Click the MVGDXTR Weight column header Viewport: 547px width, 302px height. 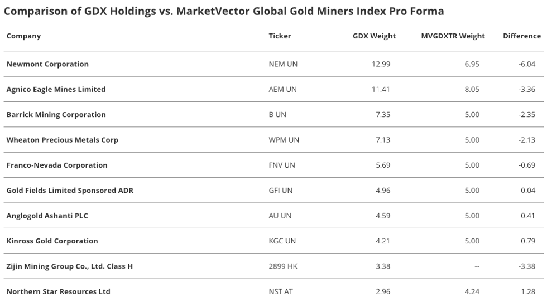point(453,36)
